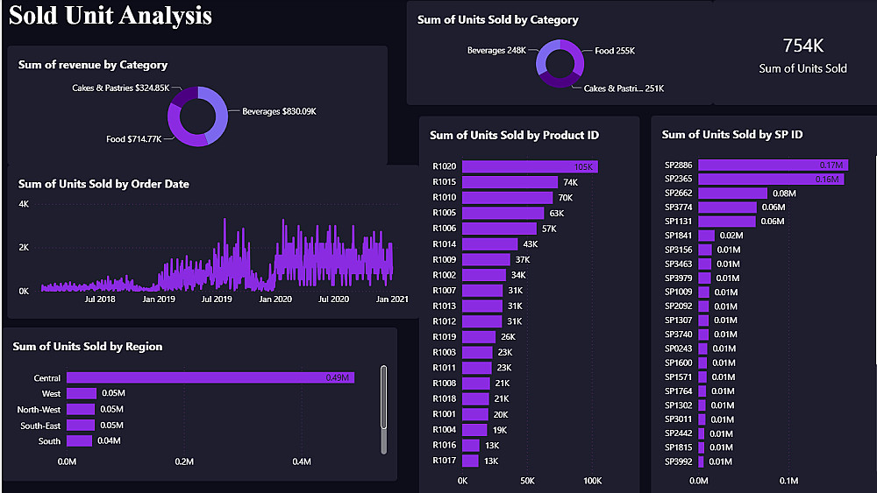Click the R1020 bar showing 105K
This screenshot has height=493, width=877.
coord(530,166)
